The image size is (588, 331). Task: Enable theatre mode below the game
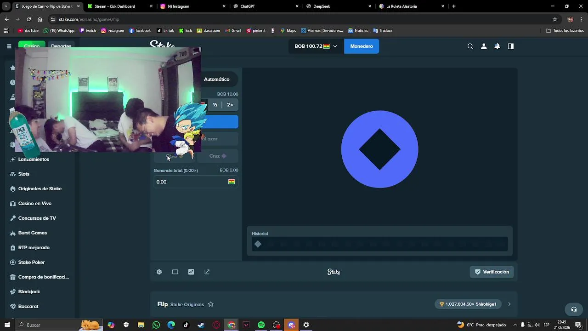click(x=175, y=272)
